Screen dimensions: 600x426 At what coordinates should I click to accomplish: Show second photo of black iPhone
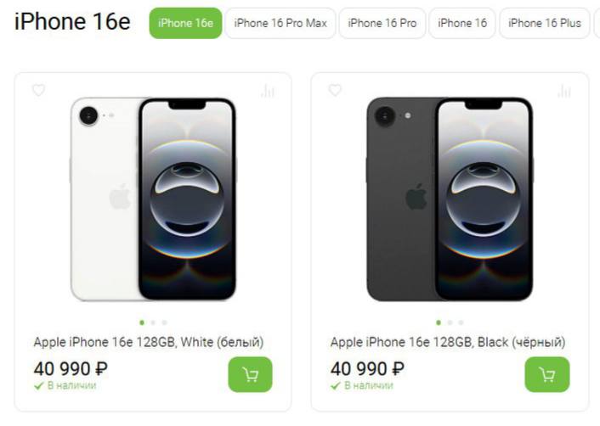(x=450, y=322)
